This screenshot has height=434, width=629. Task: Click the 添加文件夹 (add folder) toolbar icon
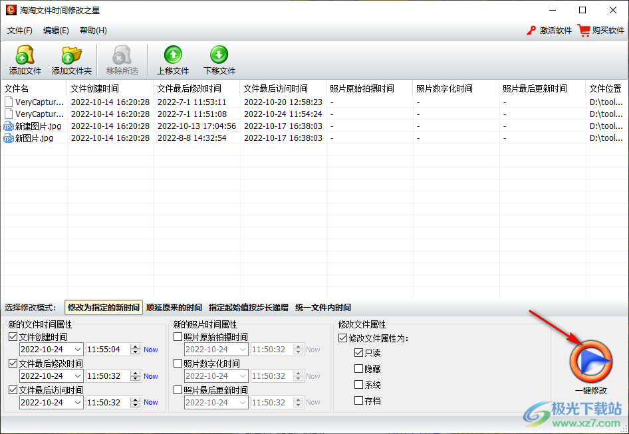71,54
